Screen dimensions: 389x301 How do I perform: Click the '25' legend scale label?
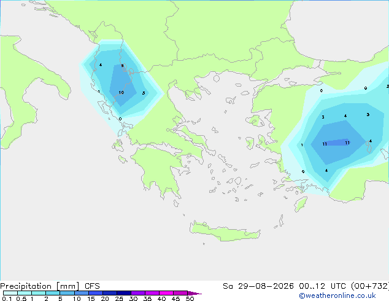[x=119, y=299]
